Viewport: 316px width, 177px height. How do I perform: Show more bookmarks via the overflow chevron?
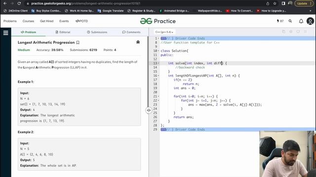(311, 11)
